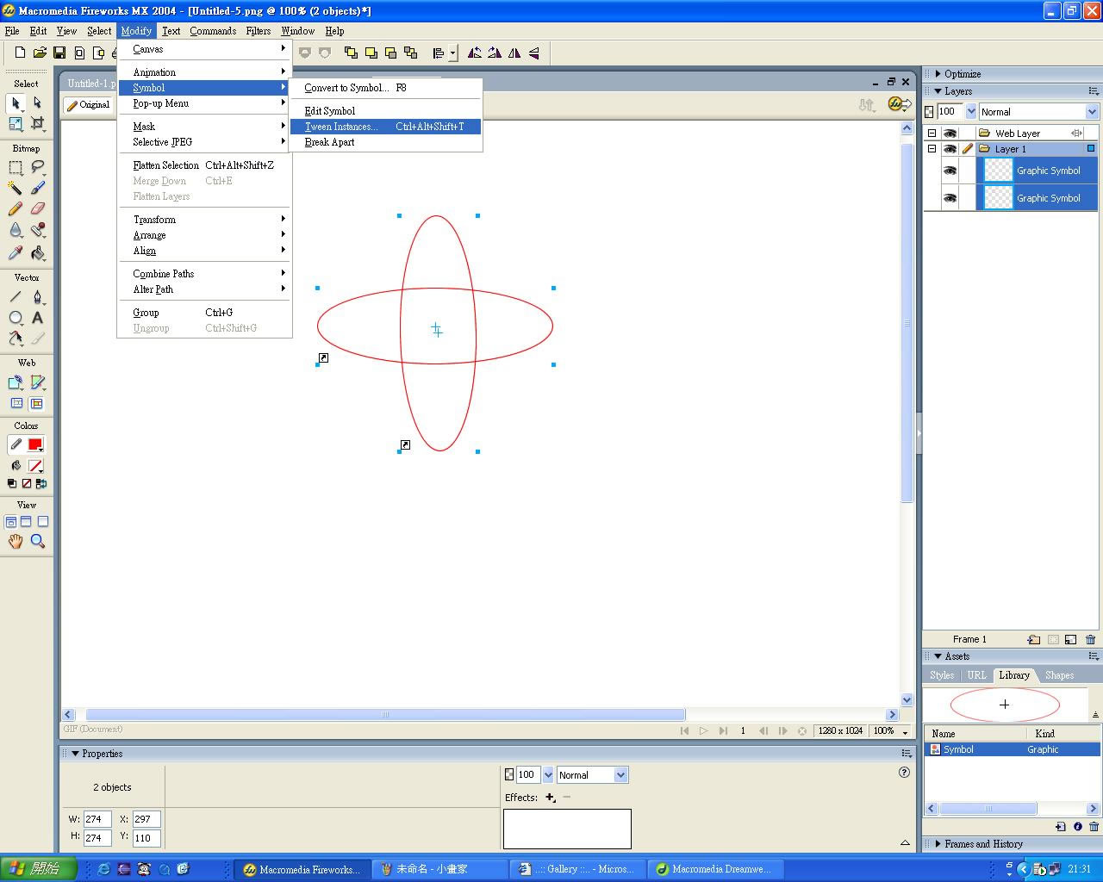Image resolution: width=1103 pixels, height=882 pixels.
Task: Select the Pen tool
Action: [37, 297]
